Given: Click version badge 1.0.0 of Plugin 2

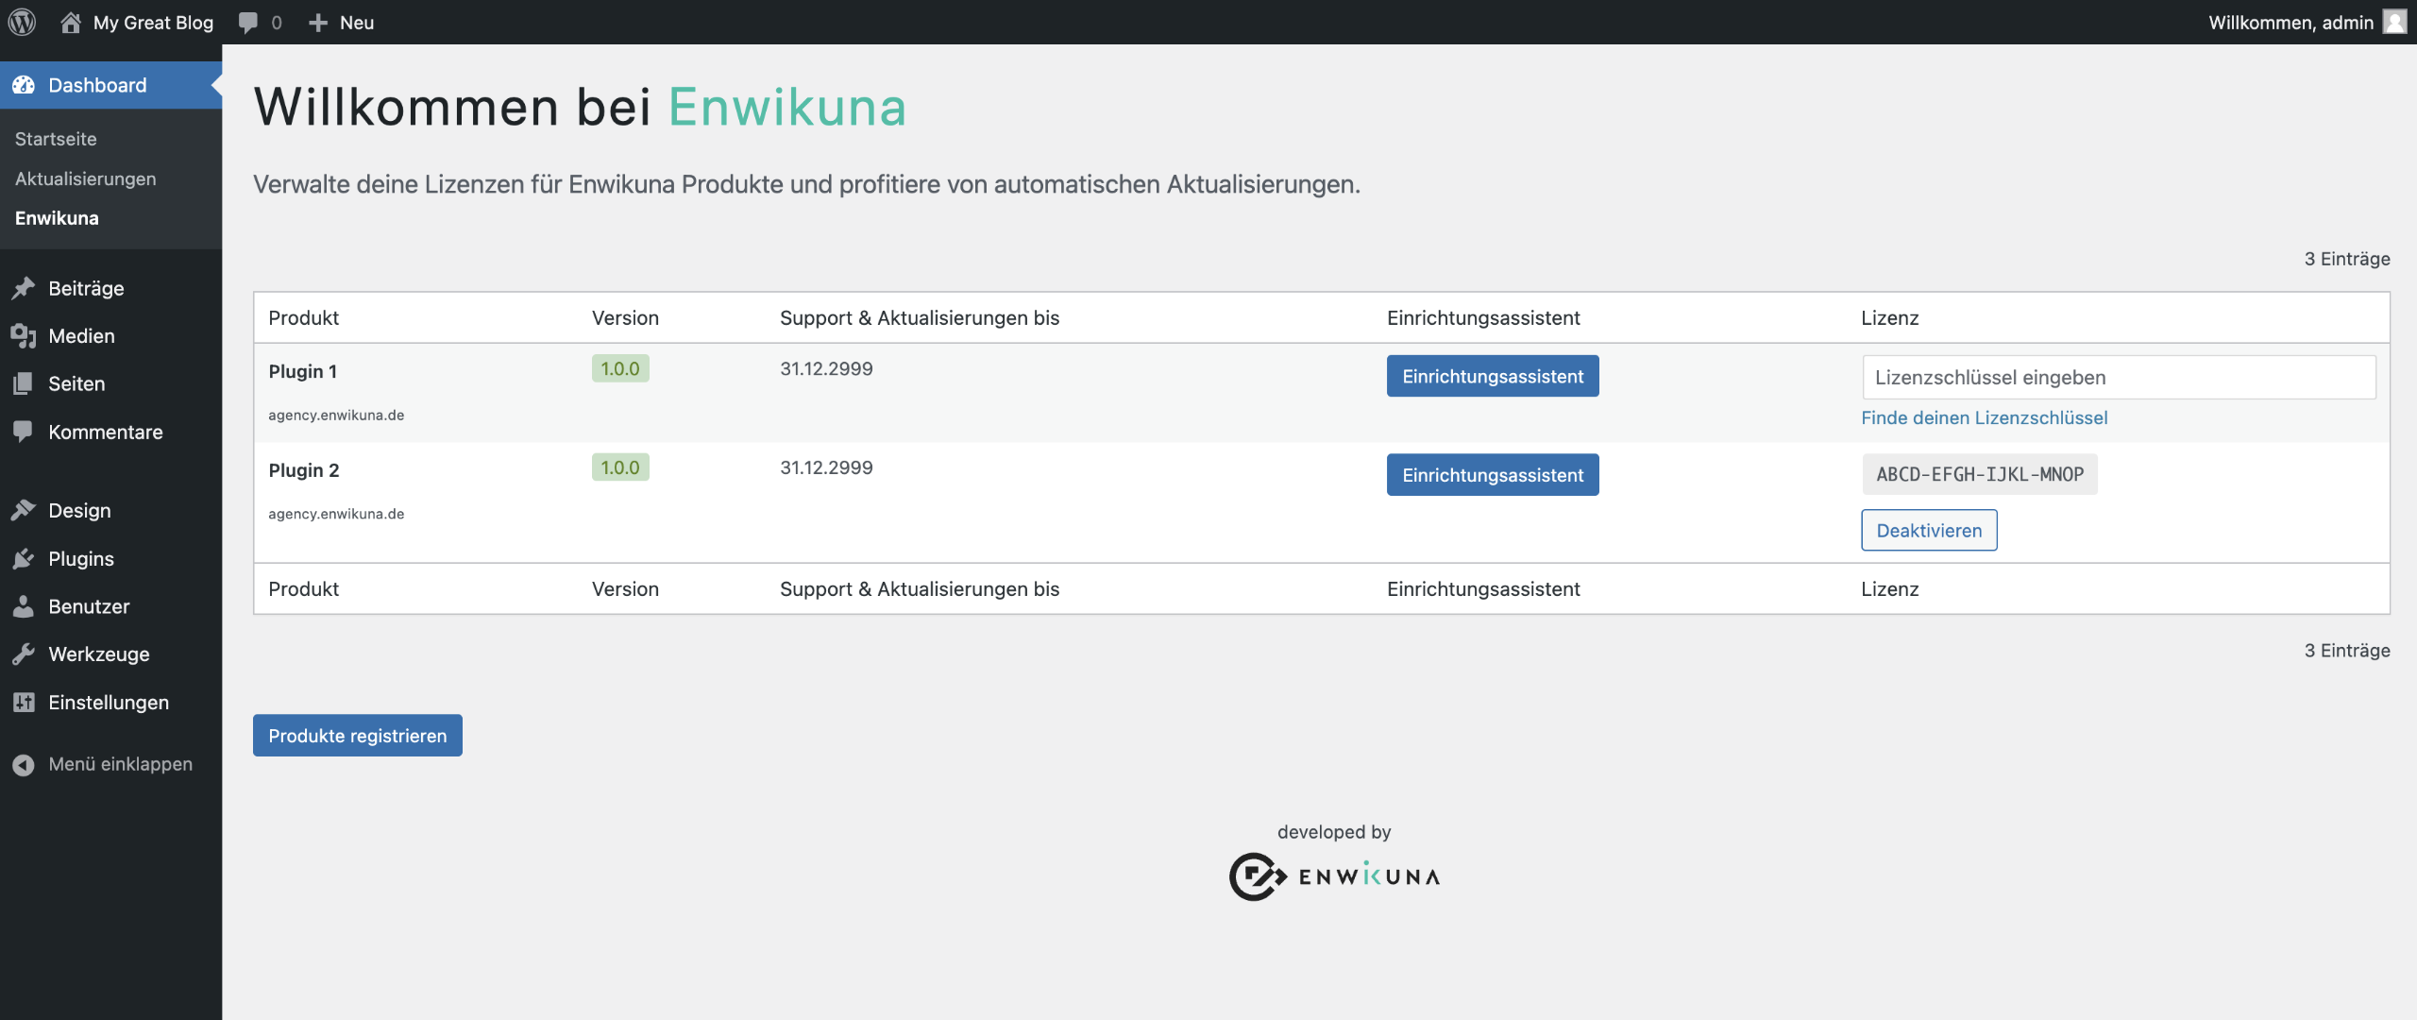Looking at the screenshot, I should 620,467.
